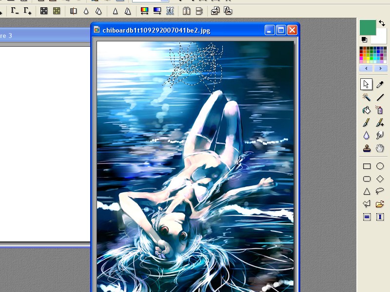Select the clone stamp tool

(x=367, y=148)
